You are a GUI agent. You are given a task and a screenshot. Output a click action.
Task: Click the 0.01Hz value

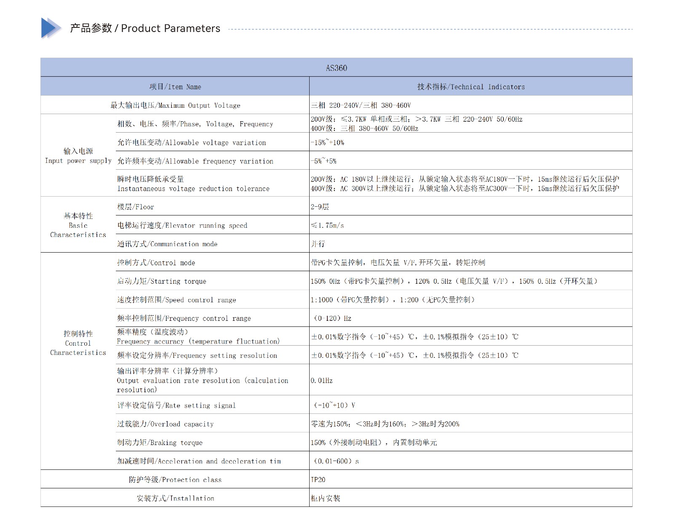[x=322, y=381]
